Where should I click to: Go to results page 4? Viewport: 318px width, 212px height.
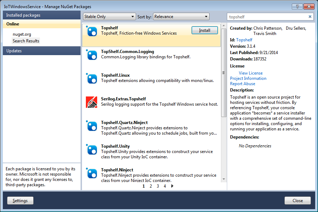pos(165,186)
